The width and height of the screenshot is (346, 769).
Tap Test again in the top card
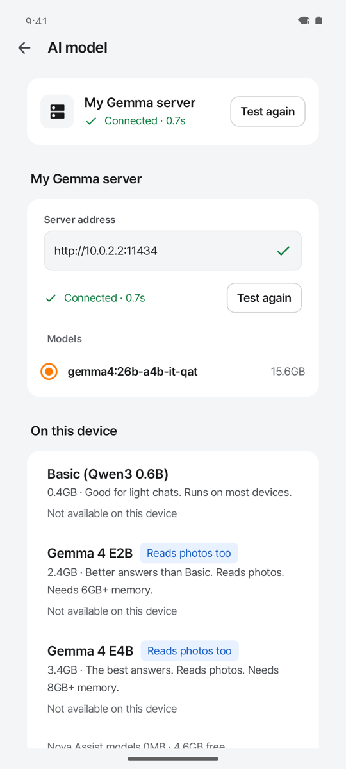[268, 112]
